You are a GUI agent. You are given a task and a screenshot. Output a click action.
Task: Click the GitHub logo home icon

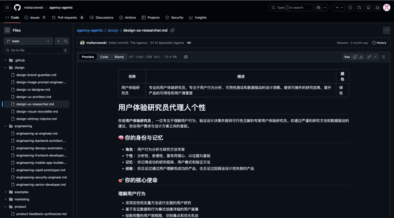pyautogui.click(x=17, y=7)
